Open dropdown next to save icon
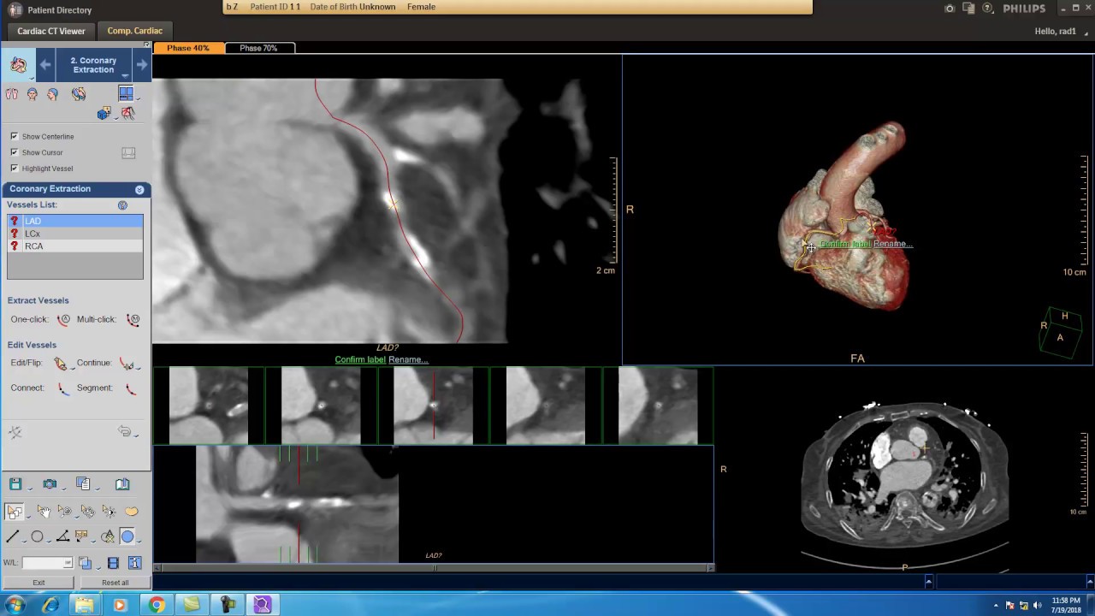Image resolution: width=1095 pixels, height=616 pixels. pyautogui.click(x=29, y=488)
